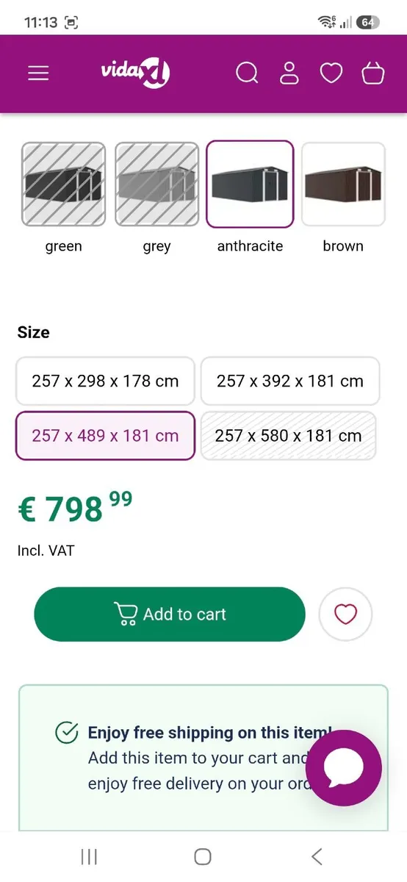The image size is (407, 882).
Task: Choose the anthracite shed thumbnail
Action: pos(250,184)
